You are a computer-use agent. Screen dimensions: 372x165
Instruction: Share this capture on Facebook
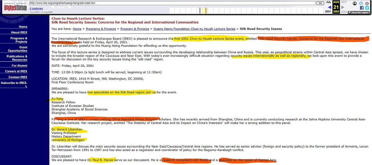(361, 8)
